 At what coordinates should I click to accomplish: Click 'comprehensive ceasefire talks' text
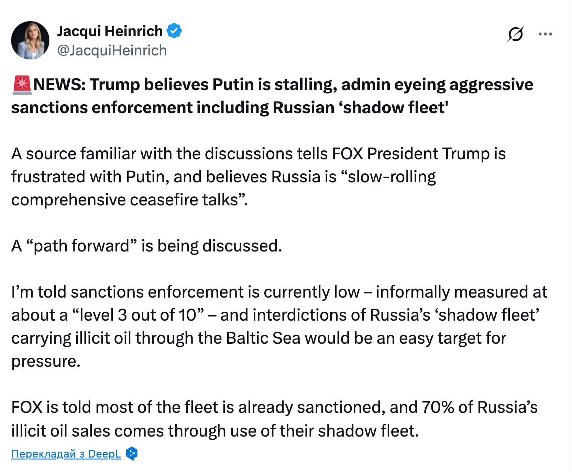(x=124, y=200)
